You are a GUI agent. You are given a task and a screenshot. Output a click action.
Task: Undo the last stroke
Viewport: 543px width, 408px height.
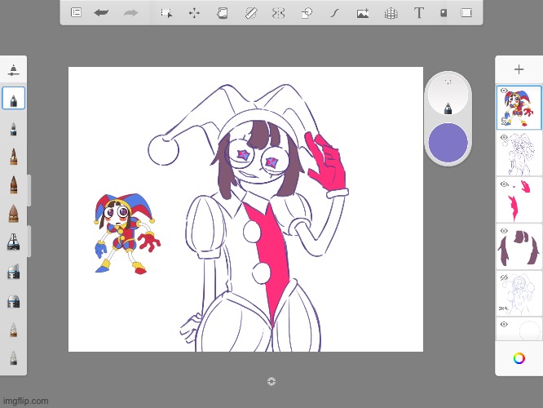click(x=101, y=13)
